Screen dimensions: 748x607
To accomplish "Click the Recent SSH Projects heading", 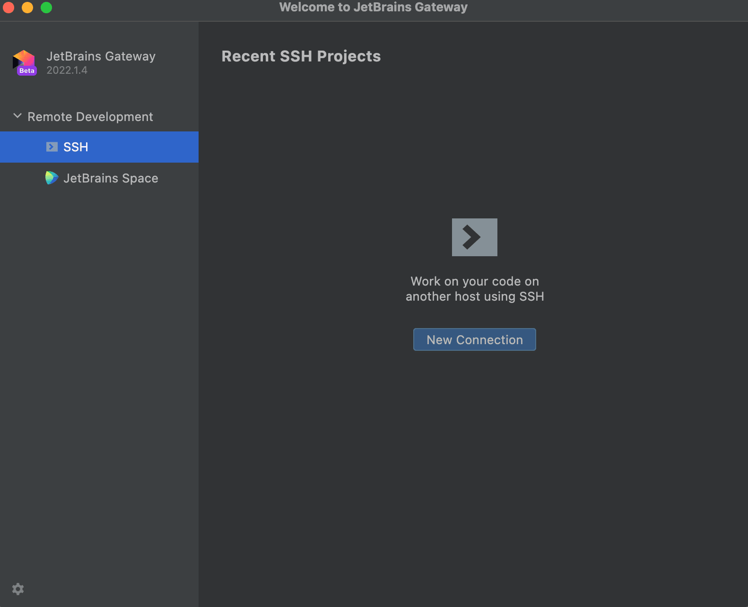I will [x=301, y=56].
